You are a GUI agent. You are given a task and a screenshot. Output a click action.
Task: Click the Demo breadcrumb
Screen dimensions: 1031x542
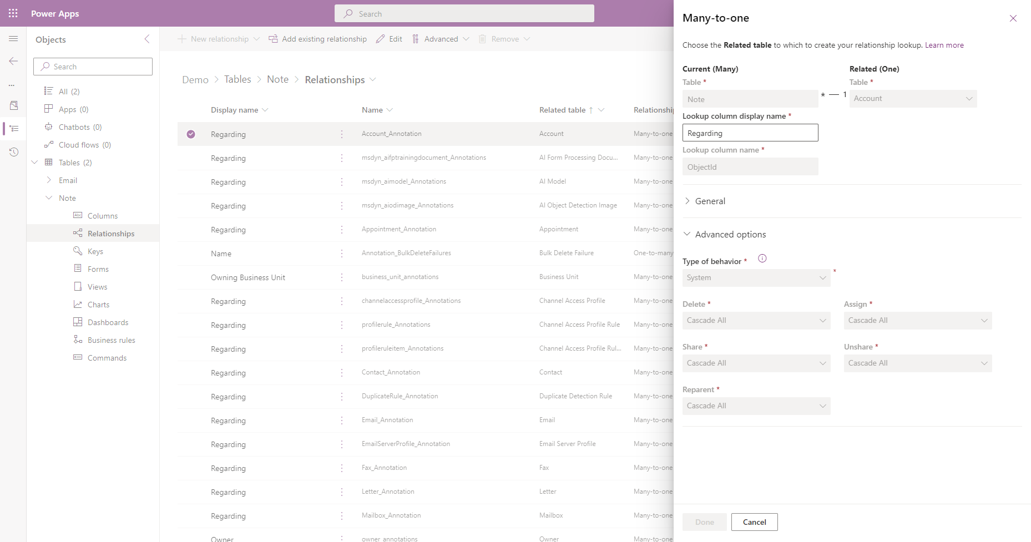[x=195, y=80]
